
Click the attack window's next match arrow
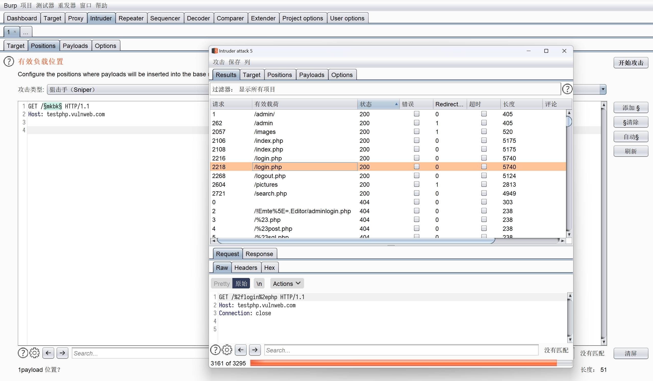click(x=255, y=350)
